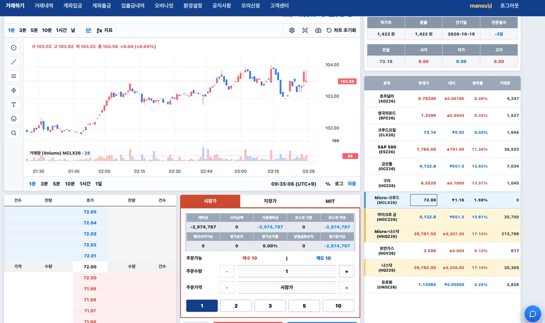545x323 pixels.
Task: Open the 환경설정 menu item
Action: tap(193, 6)
